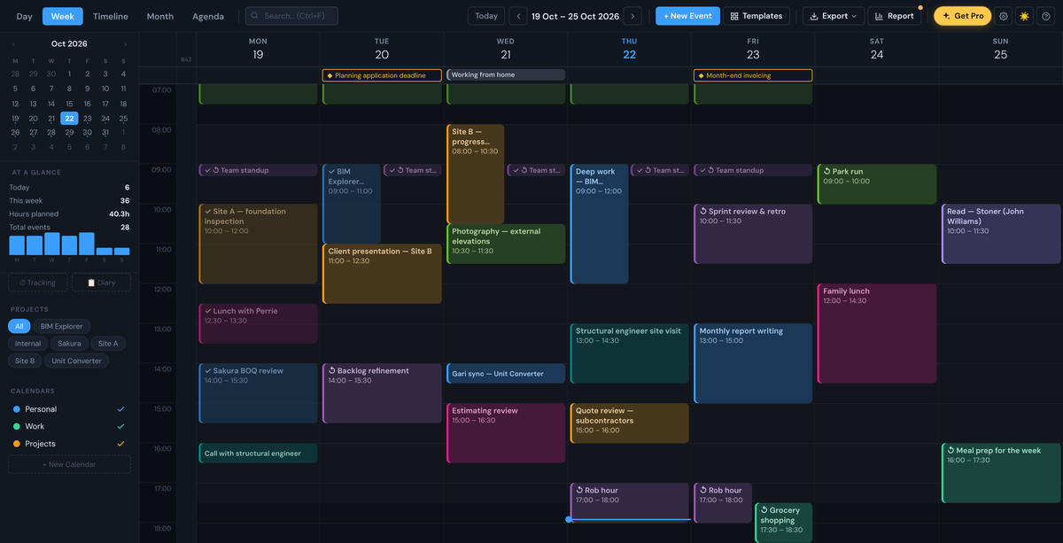
Task: Click the New Event button
Action: pyautogui.click(x=687, y=16)
